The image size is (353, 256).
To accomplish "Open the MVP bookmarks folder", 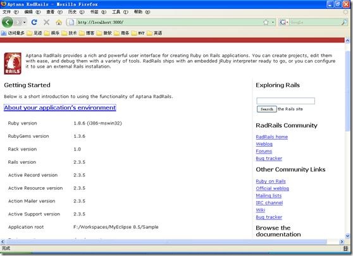I will pyautogui.click(x=138, y=33).
